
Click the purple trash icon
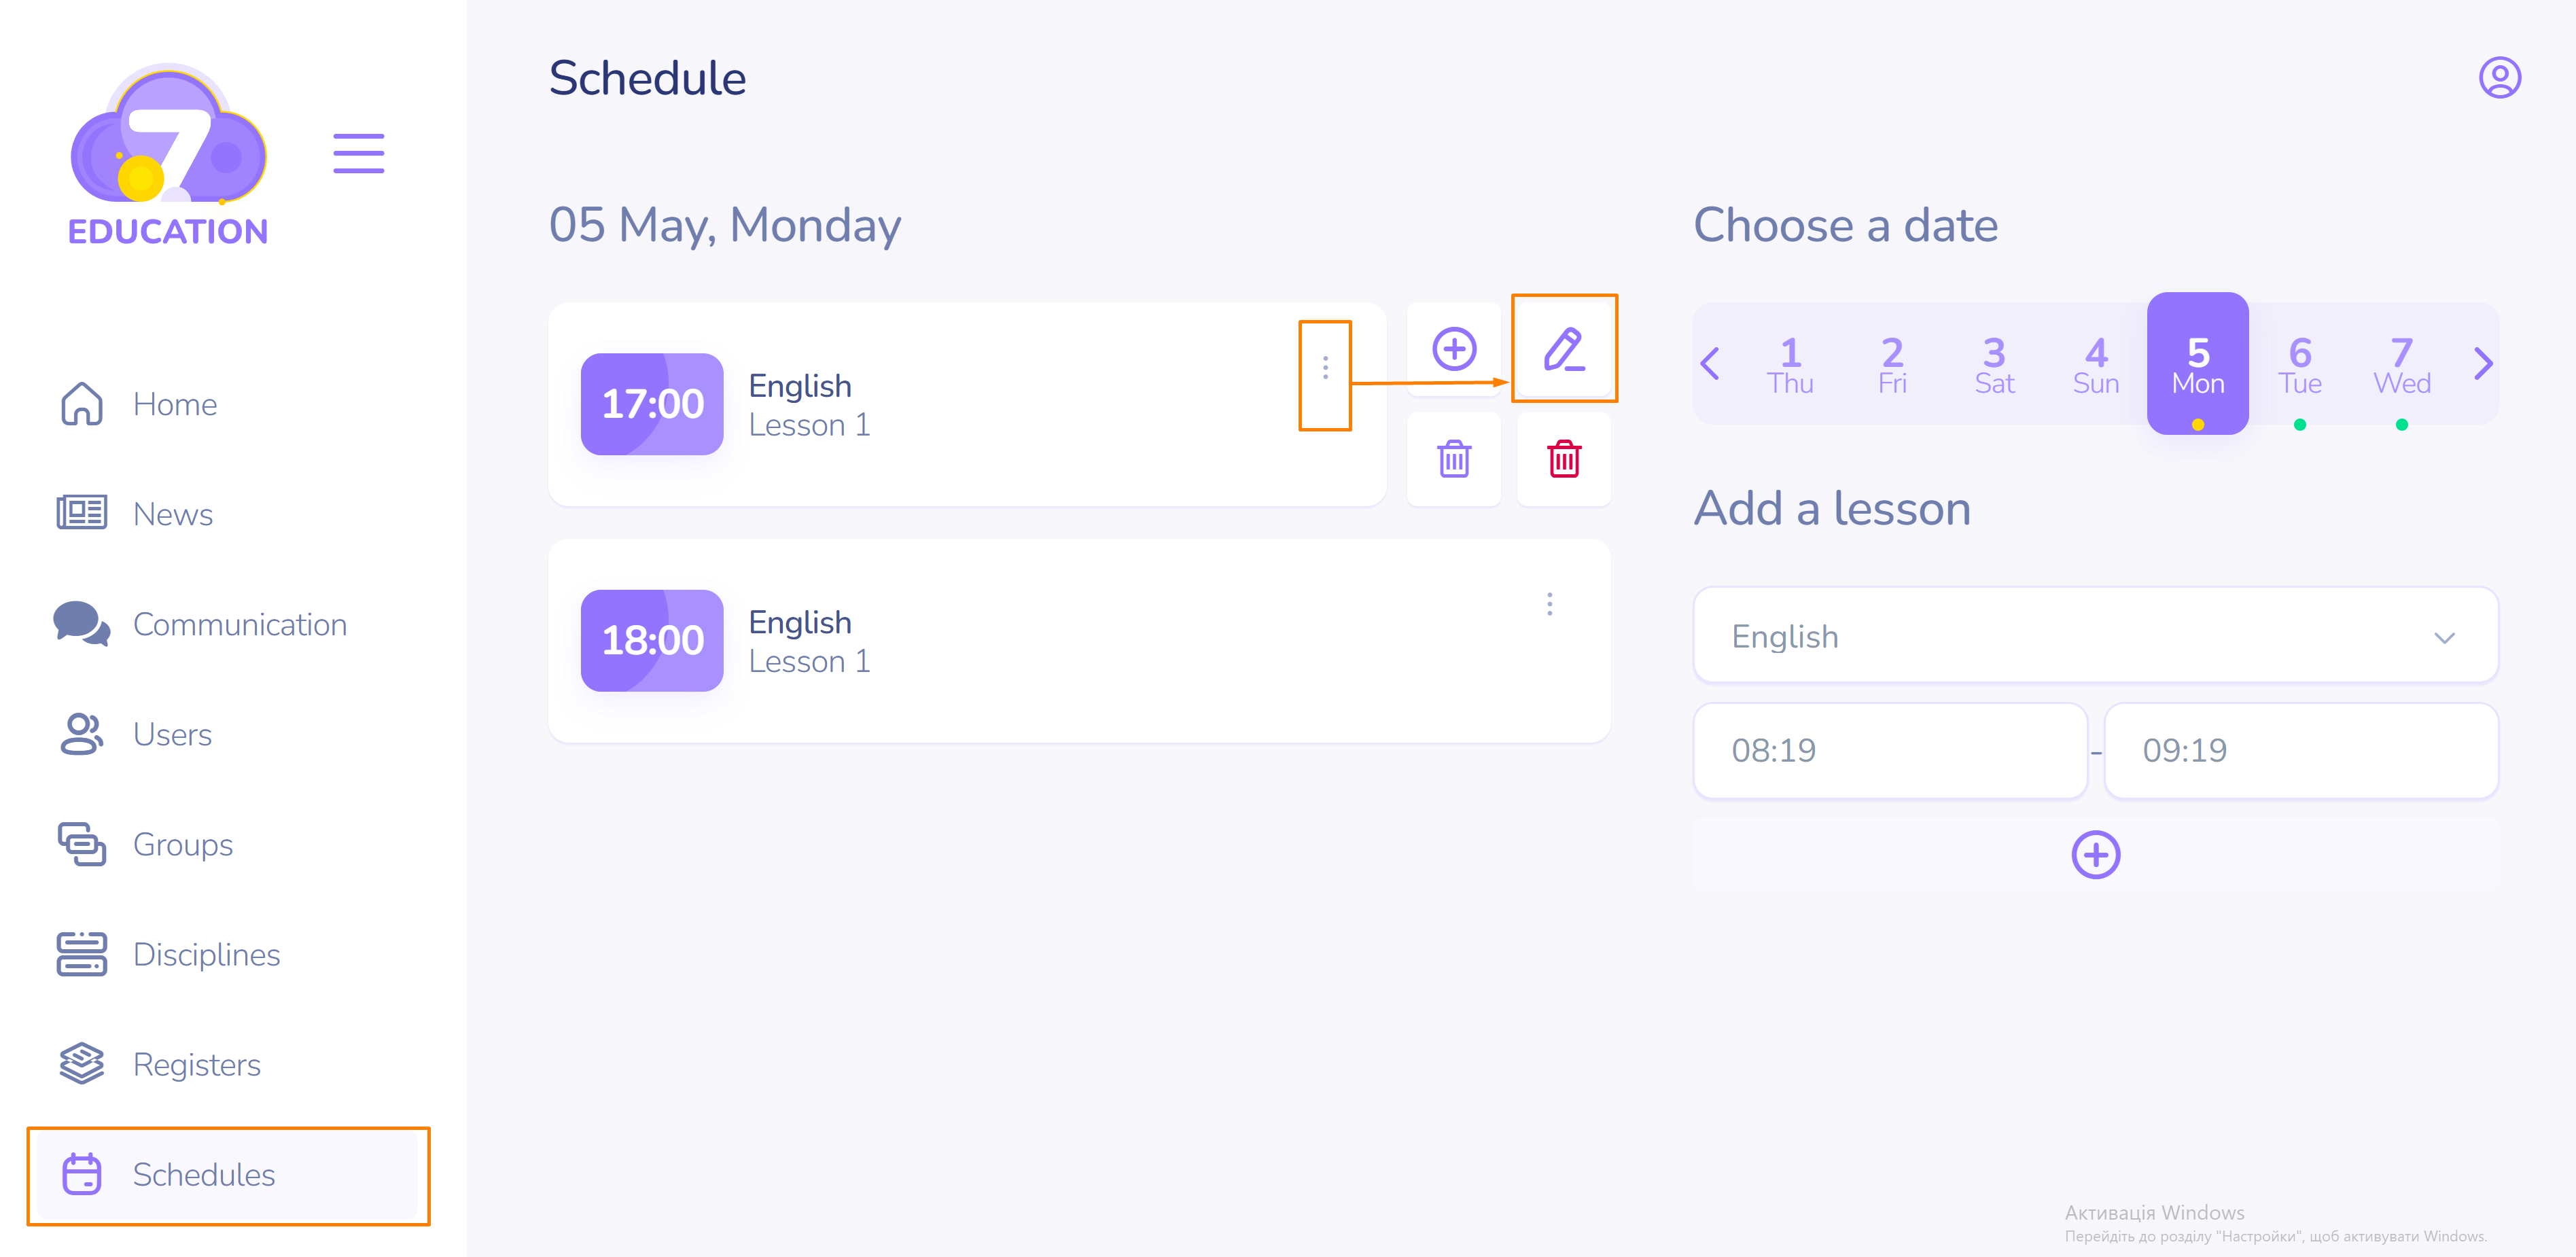[x=1453, y=459]
